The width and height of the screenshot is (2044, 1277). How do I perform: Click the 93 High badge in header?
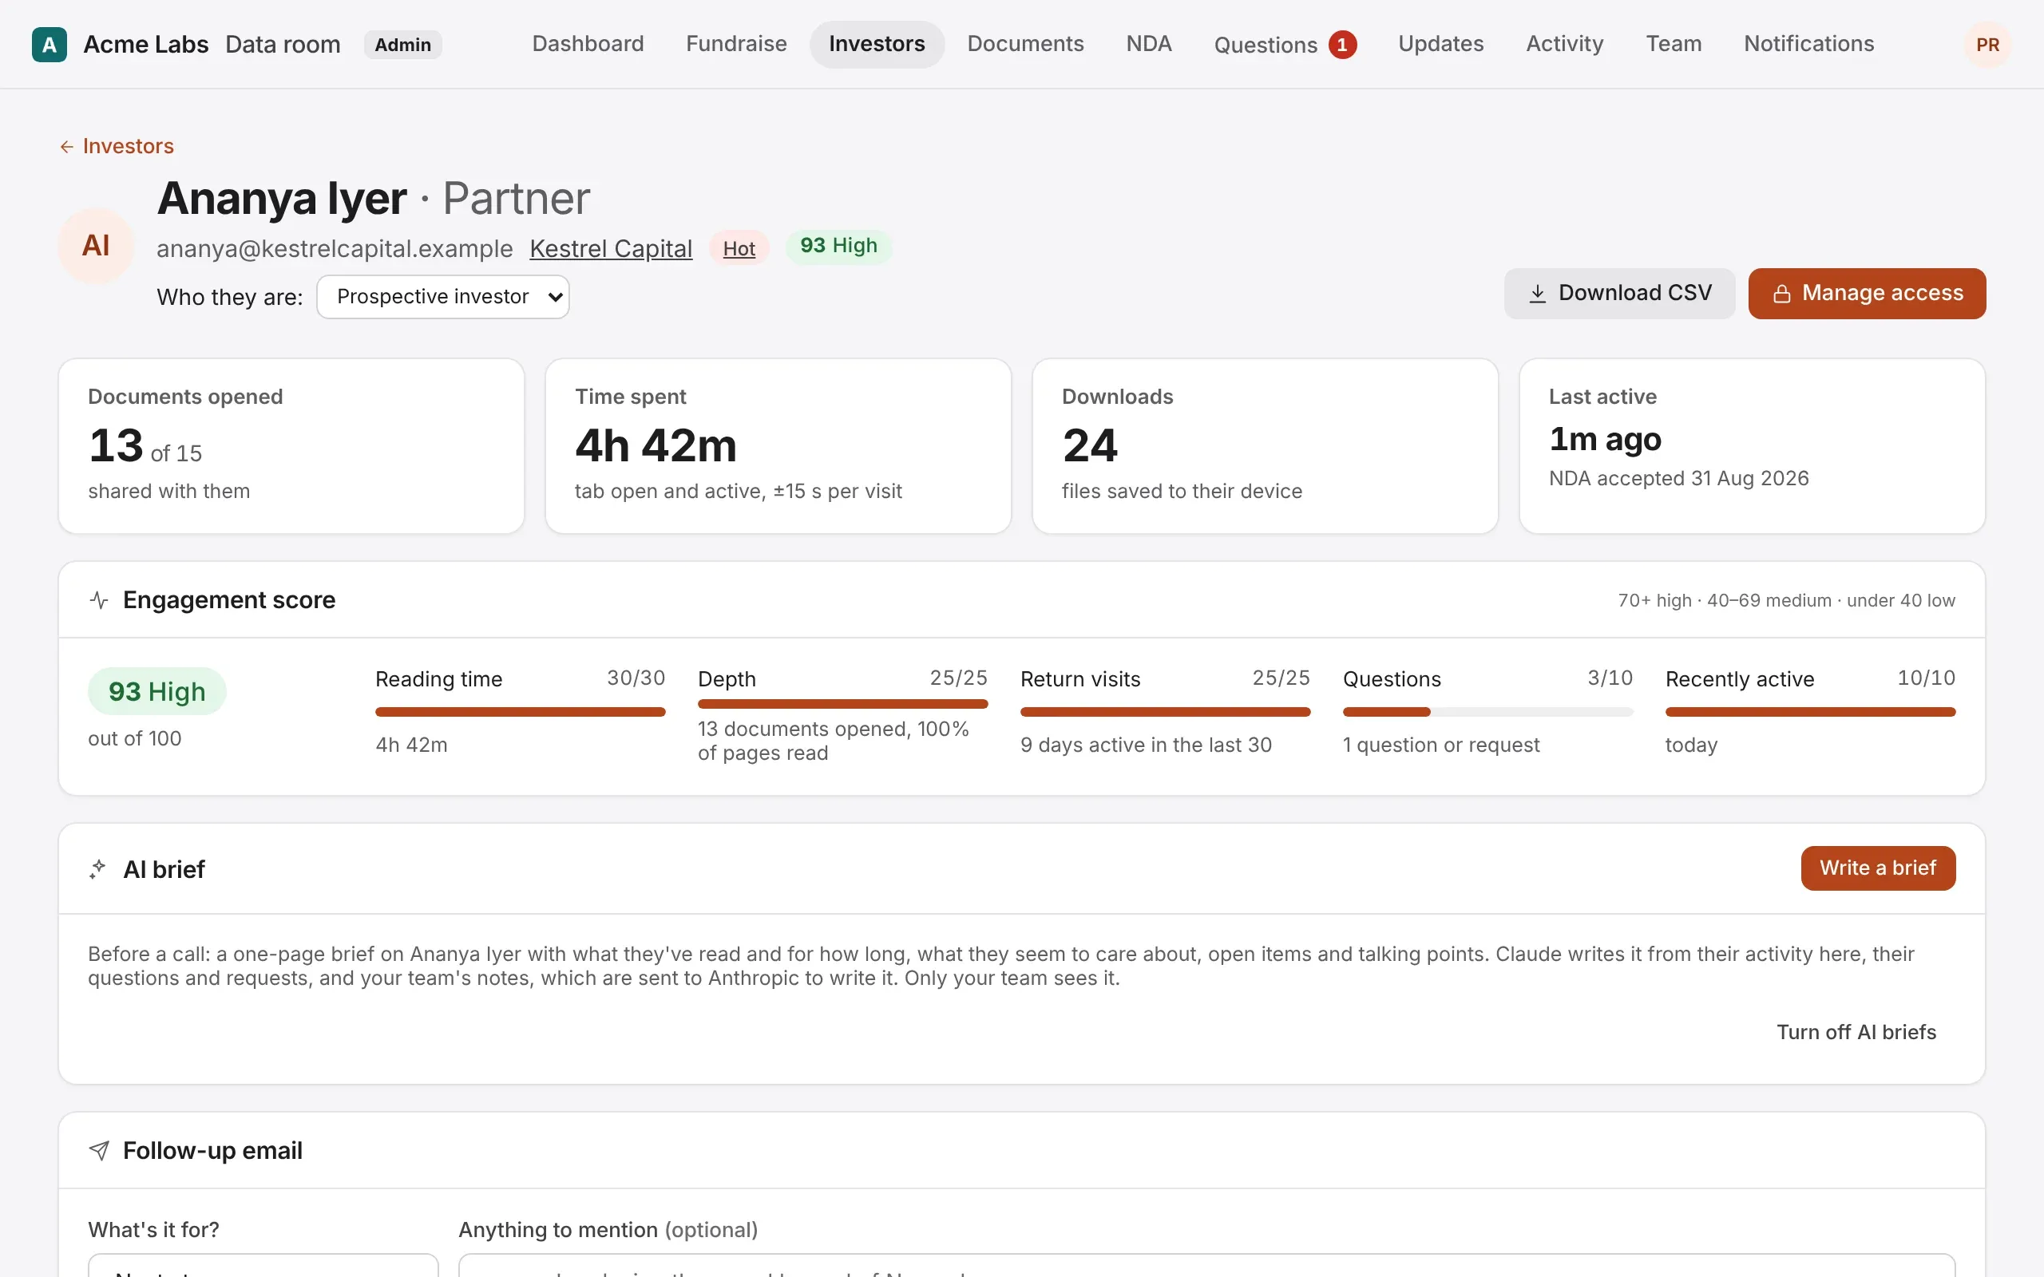[x=838, y=247]
